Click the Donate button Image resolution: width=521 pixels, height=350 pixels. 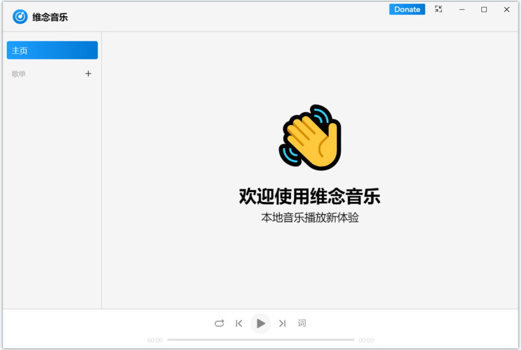coord(407,9)
